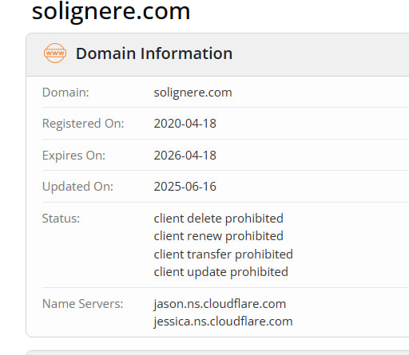Click the client transfer prohibited status

tap(223, 254)
